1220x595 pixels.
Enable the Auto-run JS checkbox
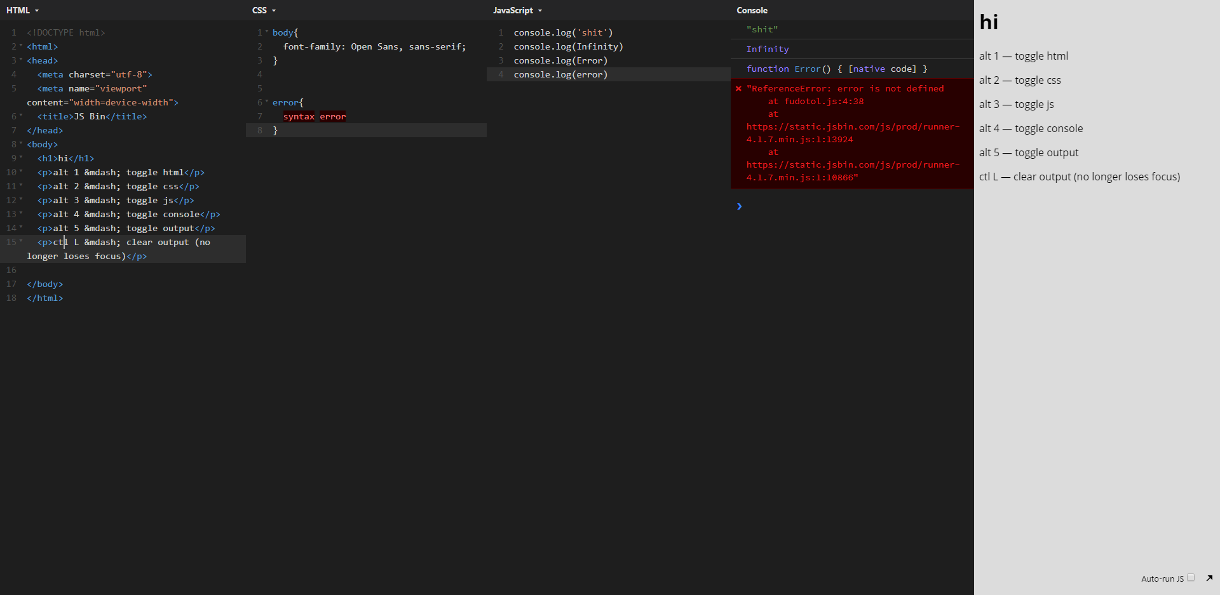click(1189, 578)
